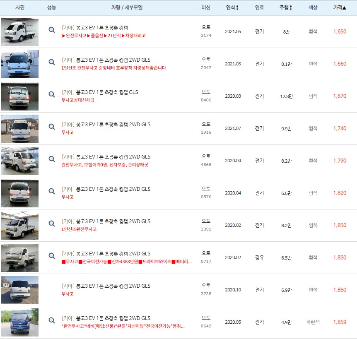Click price 1,820
This screenshot has height=339, width=357.
point(340,193)
